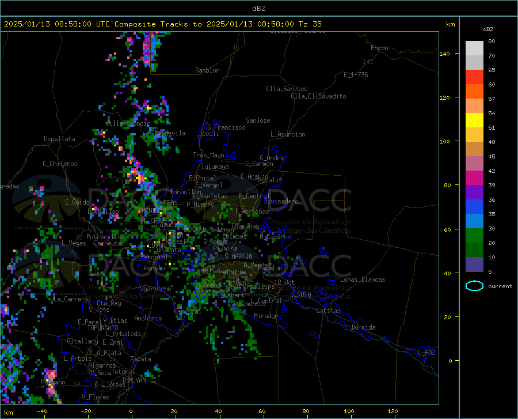This screenshot has width=518, height=419.
Task: Click the -40 tick on bottom axis
Action: point(42,412)
